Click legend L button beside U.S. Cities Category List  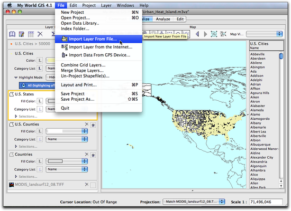(x=40, y=69)
